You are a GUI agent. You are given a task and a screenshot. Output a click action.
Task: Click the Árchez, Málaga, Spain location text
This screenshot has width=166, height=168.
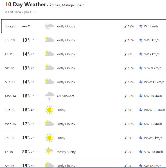tap(67, 5)
